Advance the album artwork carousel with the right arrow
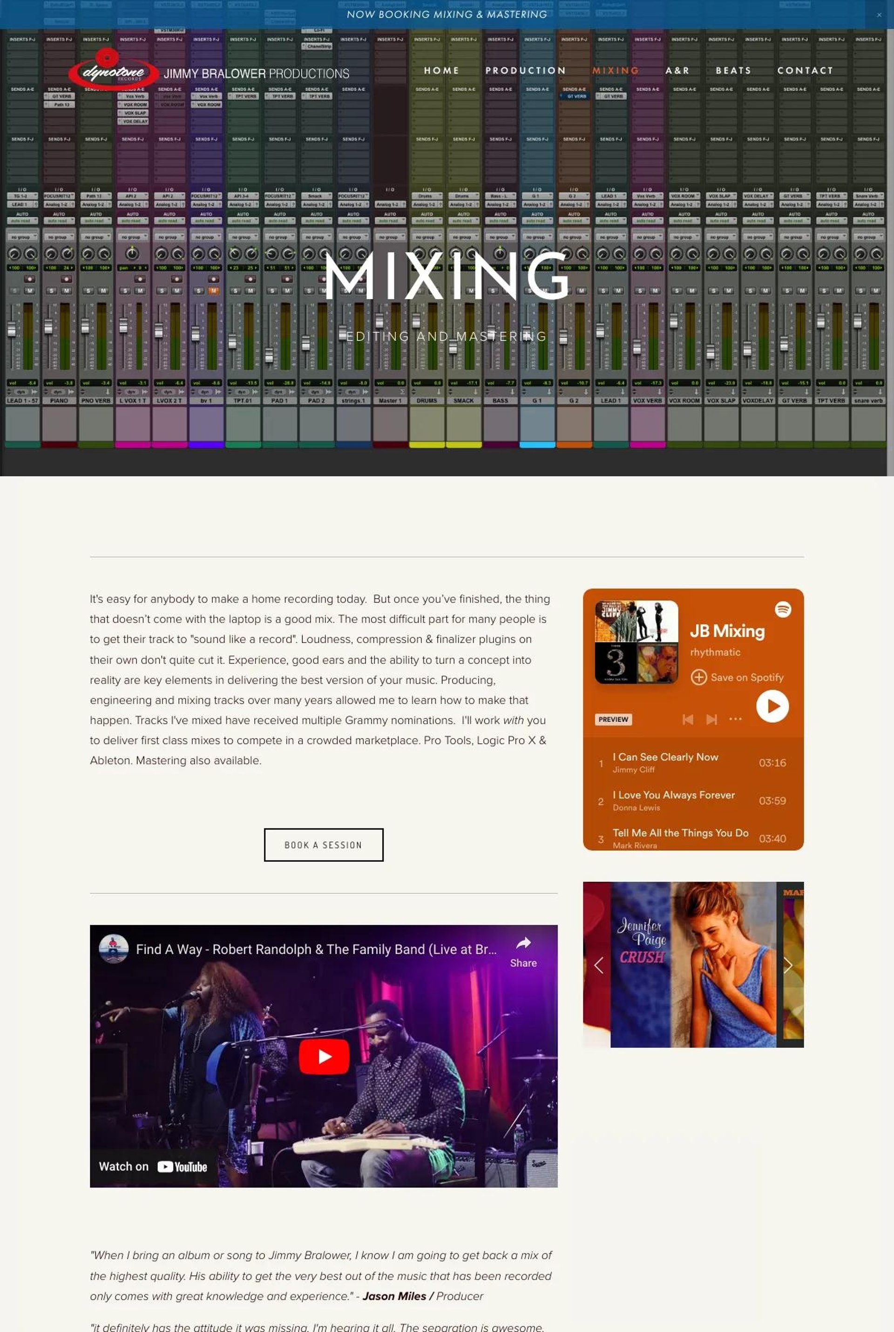894x1332 pixels. [788, 965]
